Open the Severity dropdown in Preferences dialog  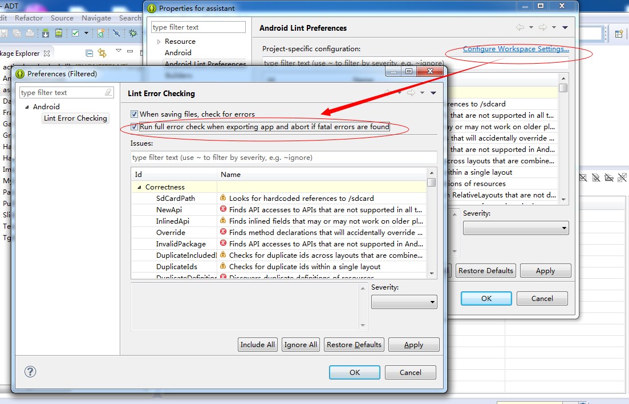coord(404,302)
